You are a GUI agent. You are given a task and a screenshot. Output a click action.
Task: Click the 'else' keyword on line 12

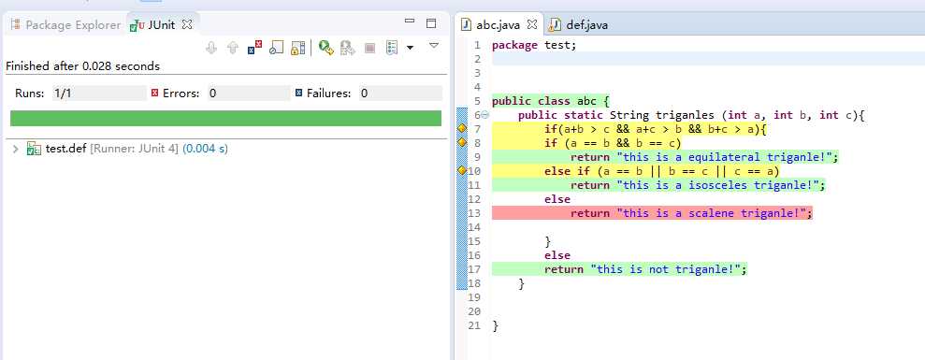point(557,199)
